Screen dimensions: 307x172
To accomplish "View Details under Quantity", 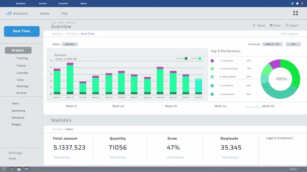I will (118, 158).
